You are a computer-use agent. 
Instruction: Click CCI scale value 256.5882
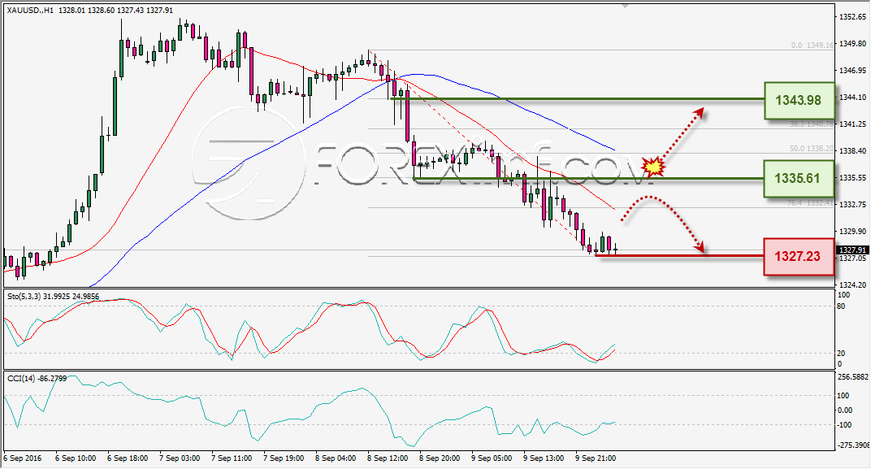click(x=853, y=377)
